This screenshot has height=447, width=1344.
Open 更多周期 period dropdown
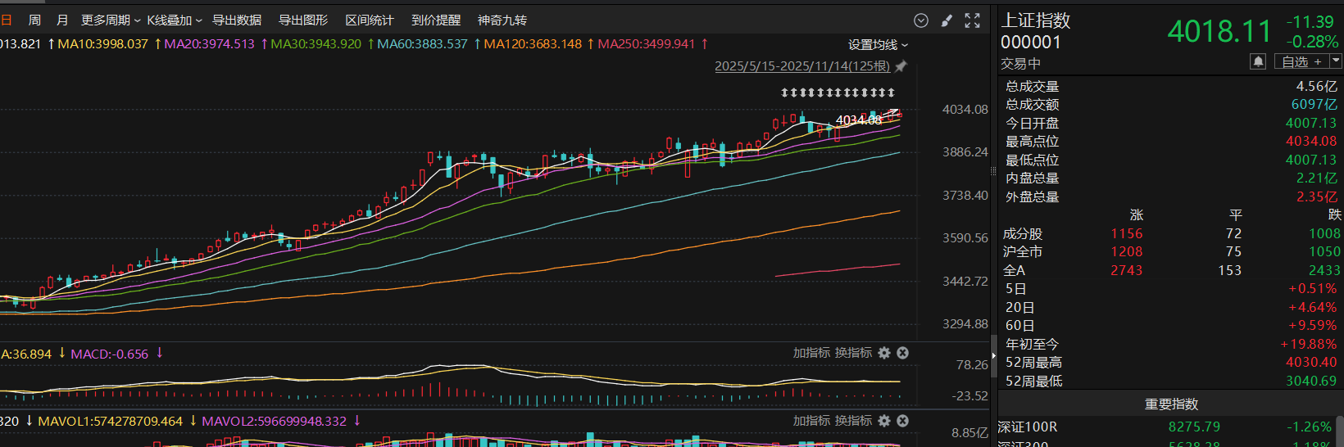click(x=111, y=20)
